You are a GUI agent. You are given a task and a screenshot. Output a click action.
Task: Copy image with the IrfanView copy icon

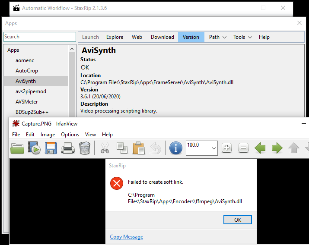pos(122,148)
